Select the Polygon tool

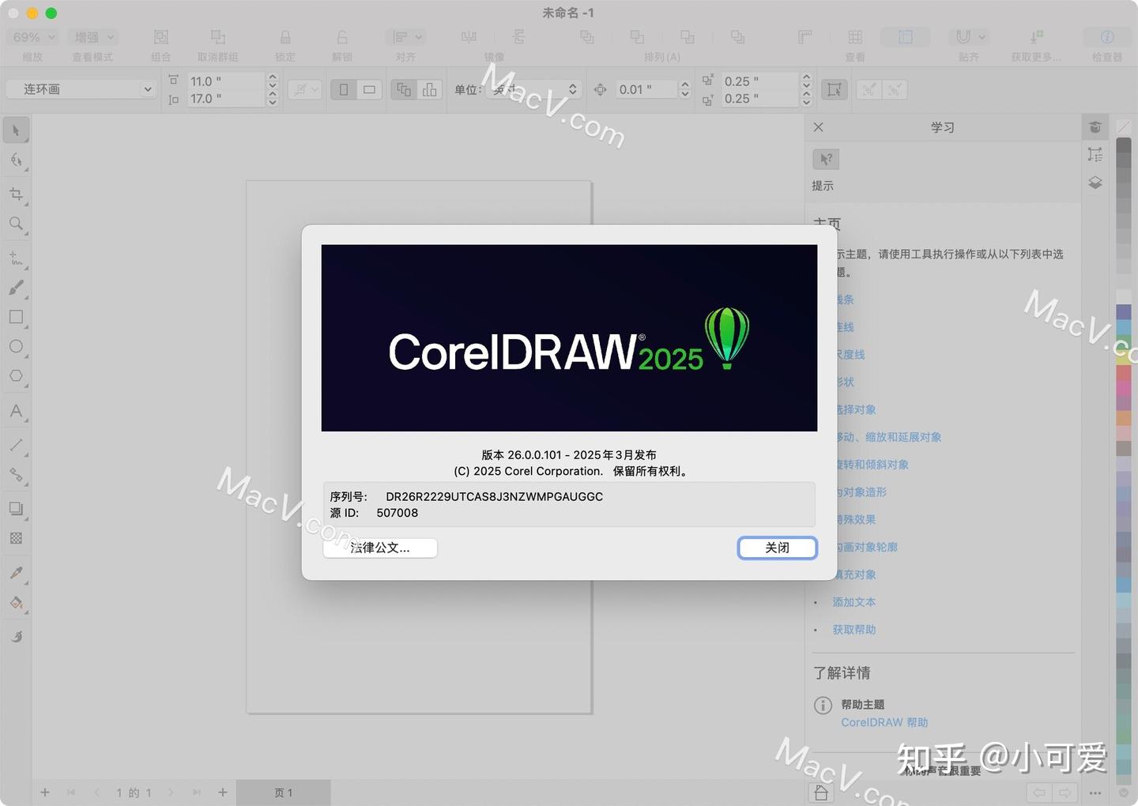17,376
